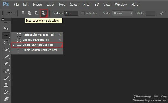Open the Layer menu

click(50, 5)
